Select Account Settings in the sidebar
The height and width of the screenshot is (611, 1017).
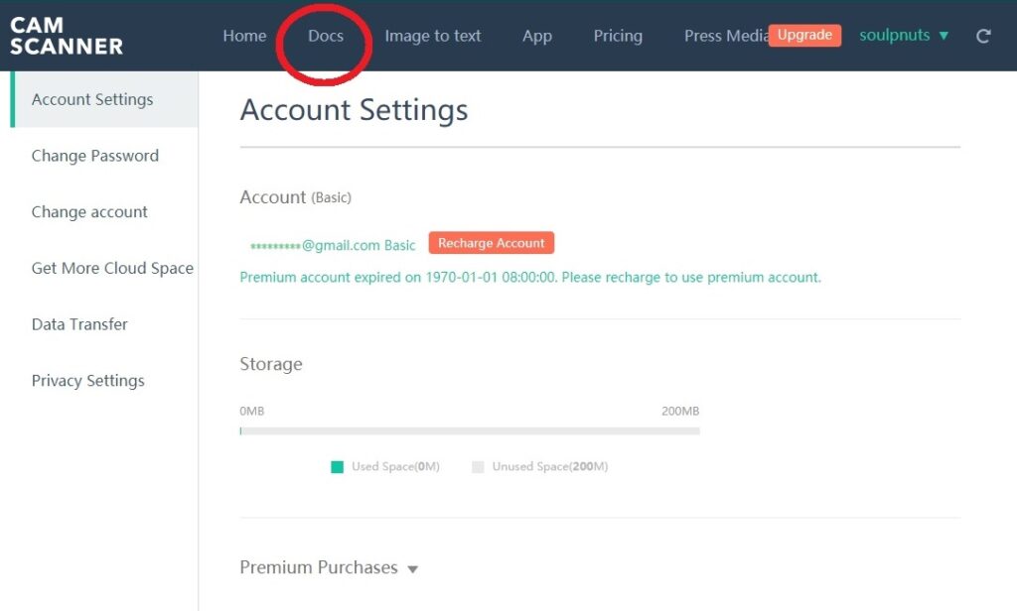tap(92, 99)
